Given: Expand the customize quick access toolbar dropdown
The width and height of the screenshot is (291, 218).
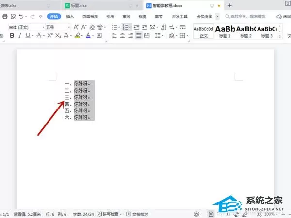Looking at the screenshot, I should [x=41, y=16].
